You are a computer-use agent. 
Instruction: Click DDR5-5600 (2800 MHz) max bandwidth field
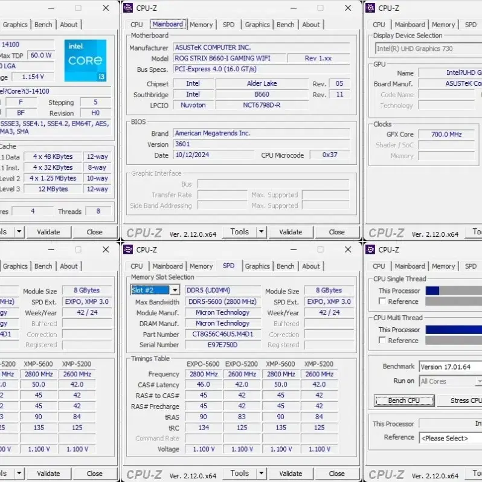tap(222, 301)
